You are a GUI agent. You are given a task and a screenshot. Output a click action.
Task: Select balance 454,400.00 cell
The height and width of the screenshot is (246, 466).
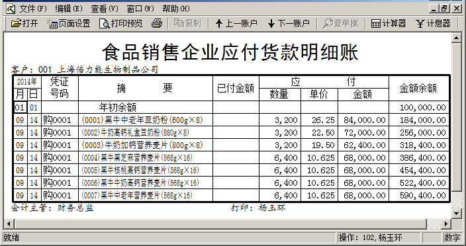pos(419,170)
